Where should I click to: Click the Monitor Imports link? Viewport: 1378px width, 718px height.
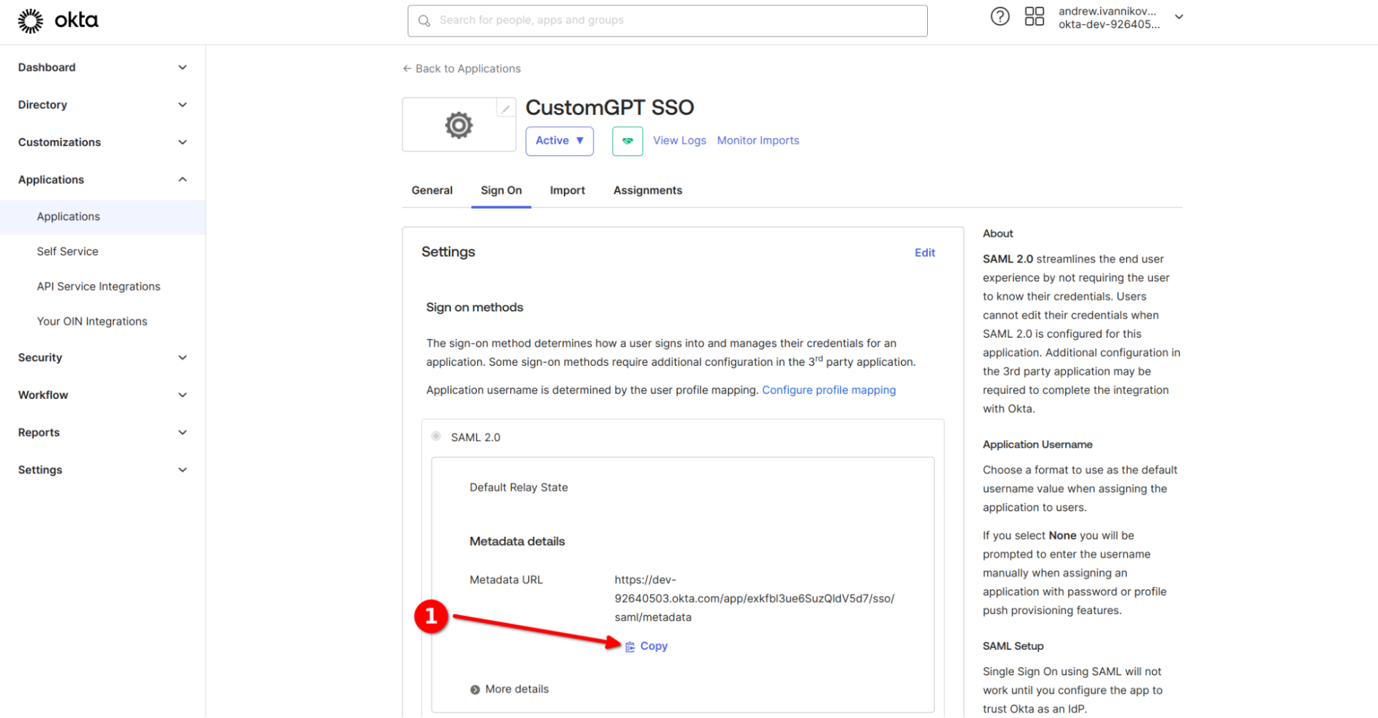[x=758, y=141]
